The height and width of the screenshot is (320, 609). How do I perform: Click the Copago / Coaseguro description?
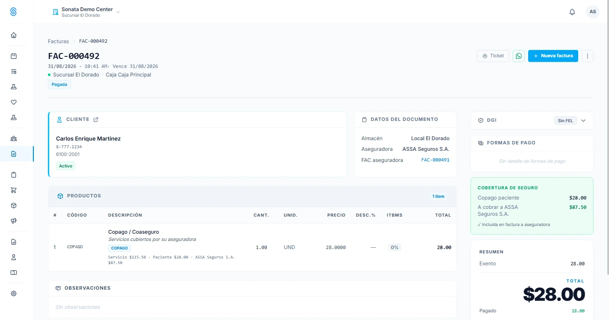tap(133, 232)
